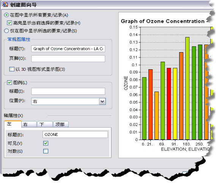Switch to the 右 axis tab
The height and width of the screenshot is (188, 216).
(x=29, y=124)
